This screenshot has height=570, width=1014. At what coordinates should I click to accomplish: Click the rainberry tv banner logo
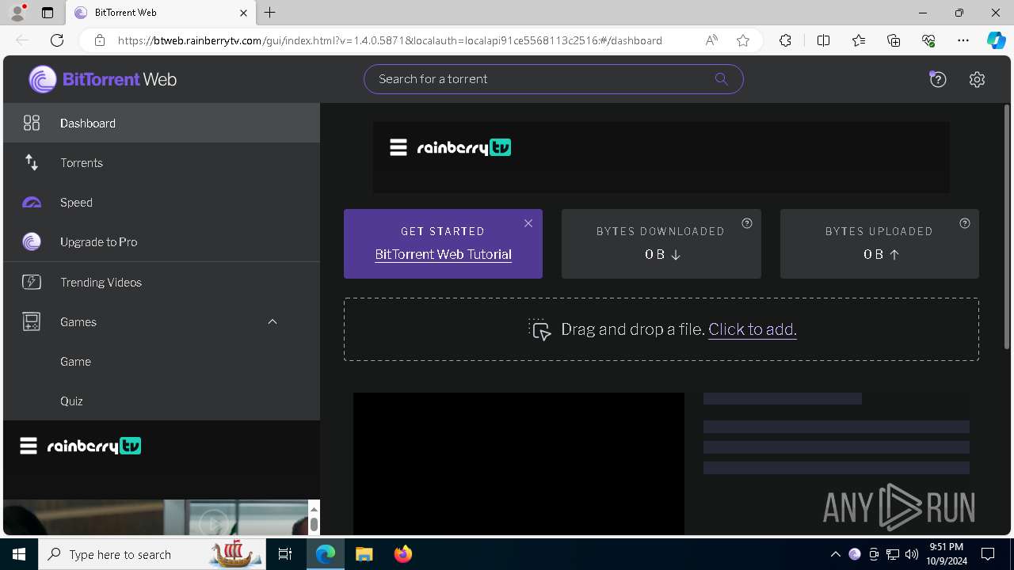coord(464,147)
